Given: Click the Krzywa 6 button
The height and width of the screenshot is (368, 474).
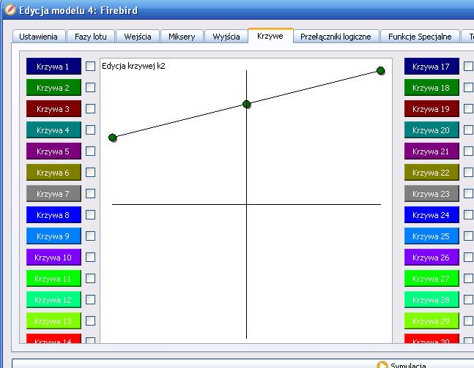Looking at the screenshot, I should [x=53, y=173].
